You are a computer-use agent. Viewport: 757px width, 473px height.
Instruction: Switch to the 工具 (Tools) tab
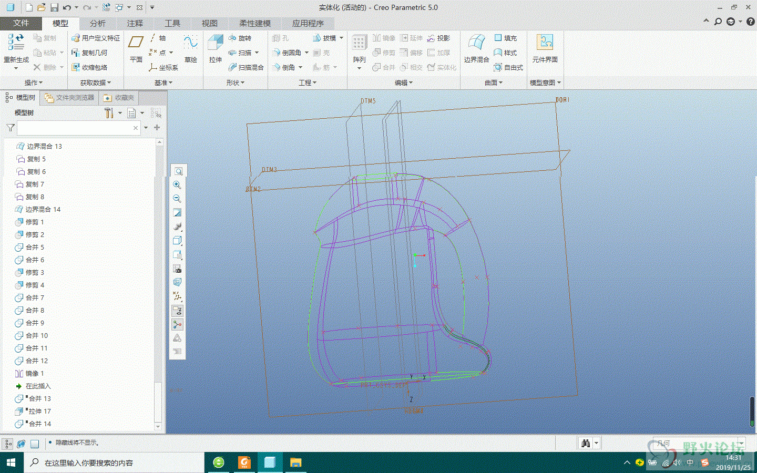(x=172, y=23)
